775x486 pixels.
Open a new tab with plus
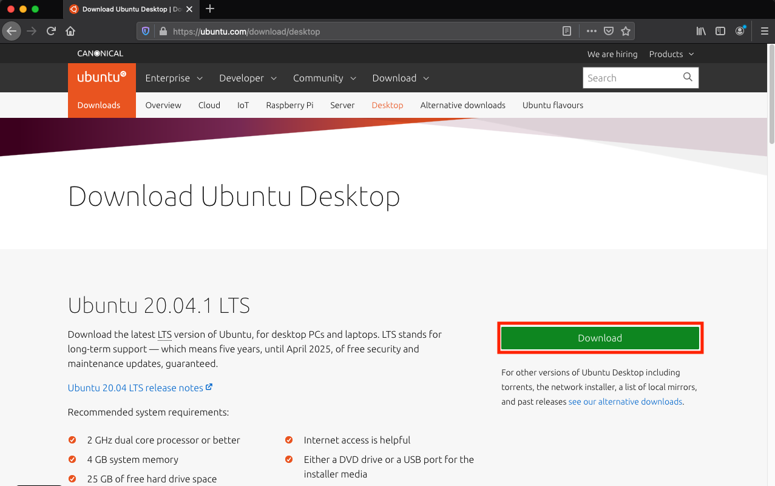click(210, 9)
